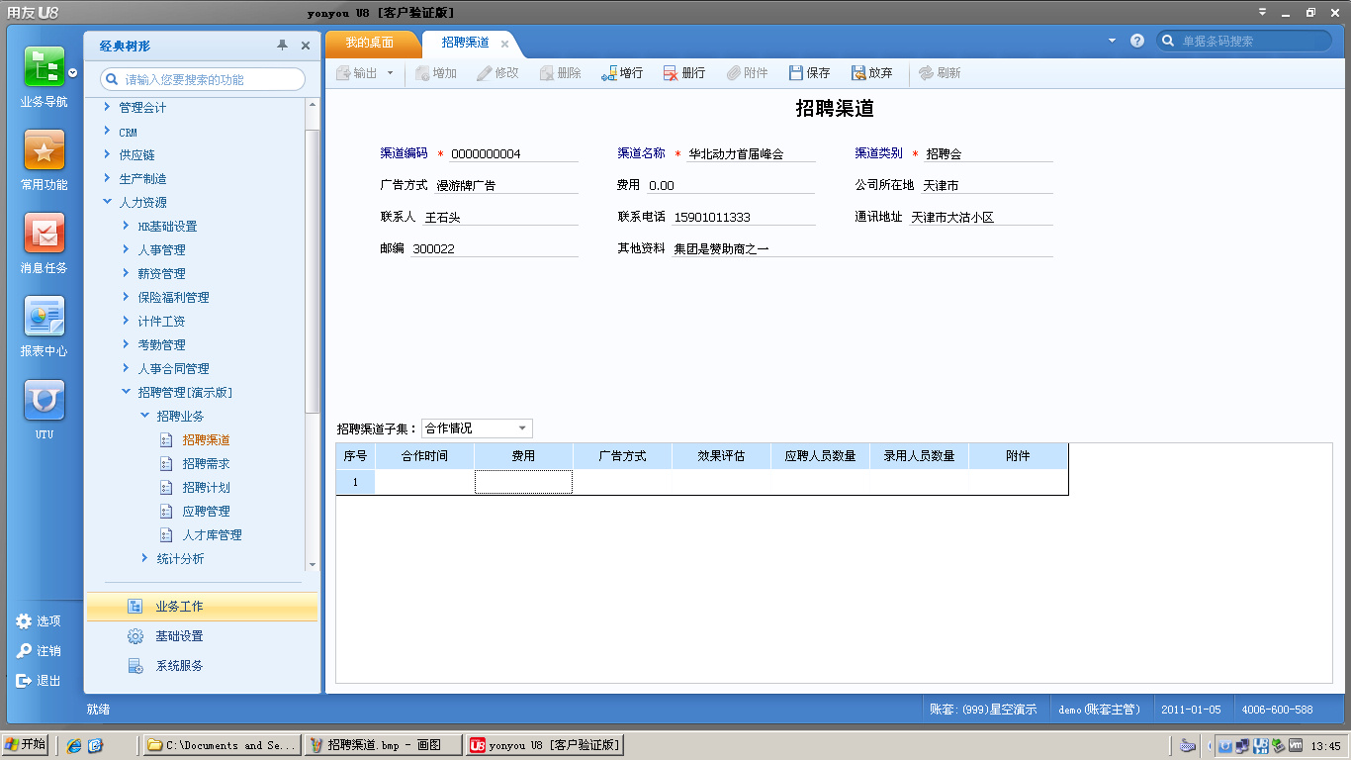Expand the 统计分析 node
Screen dimensions: 1351x760
pos(144,558)
